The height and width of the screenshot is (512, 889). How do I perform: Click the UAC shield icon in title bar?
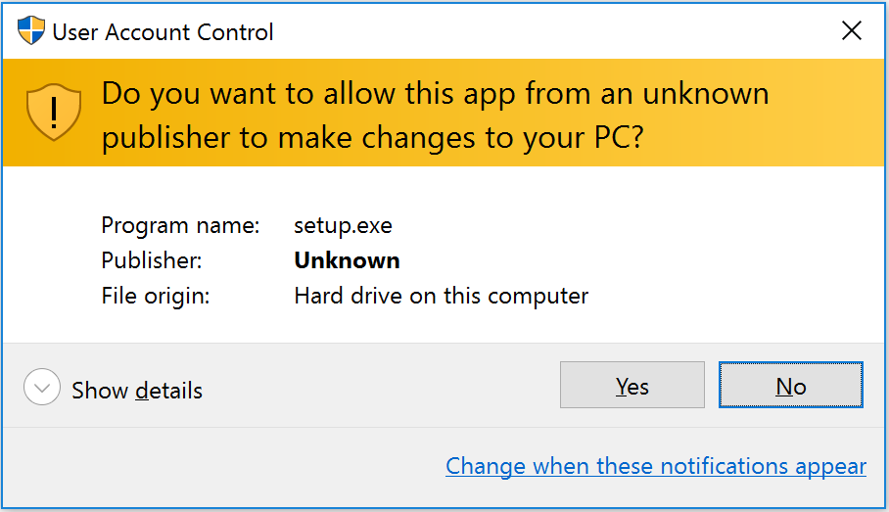tap(31, 31)
